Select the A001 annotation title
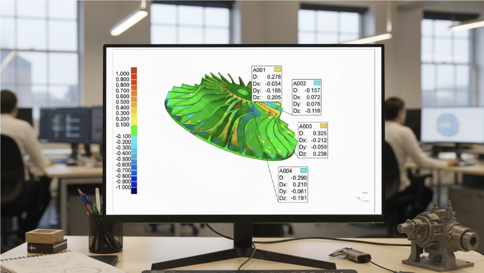This screenshot has height=273, width=484. (259, 70)
